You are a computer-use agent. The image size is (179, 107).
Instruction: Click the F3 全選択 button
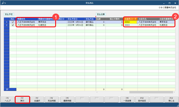pos(37,99)
